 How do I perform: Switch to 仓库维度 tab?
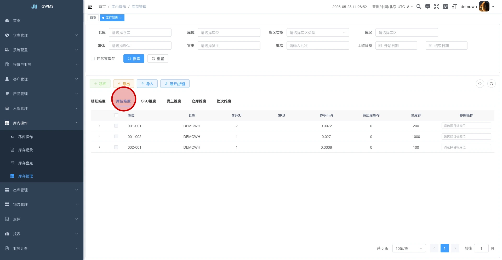[x=199, y=101]
